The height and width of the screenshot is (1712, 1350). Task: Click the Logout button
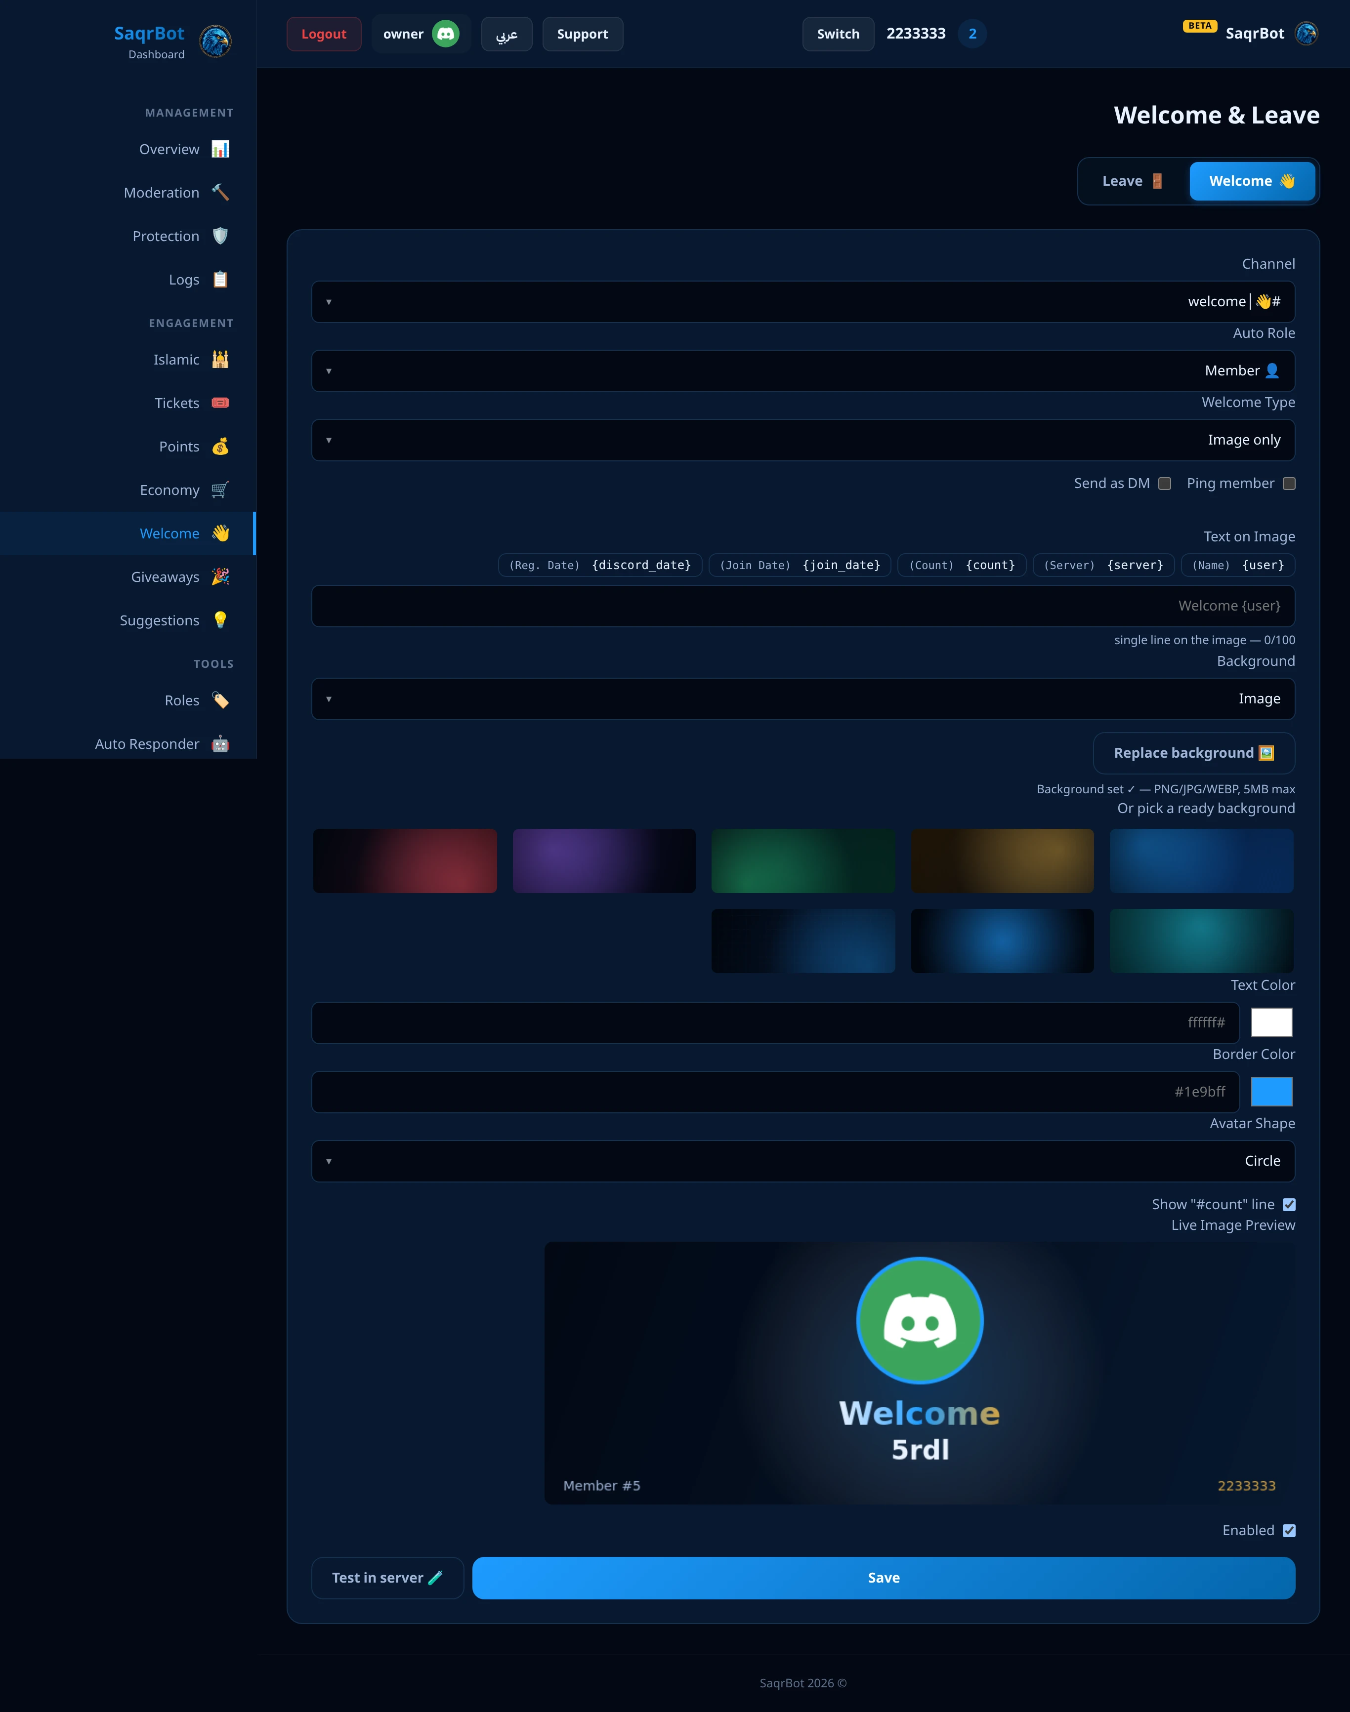(324, 34)
